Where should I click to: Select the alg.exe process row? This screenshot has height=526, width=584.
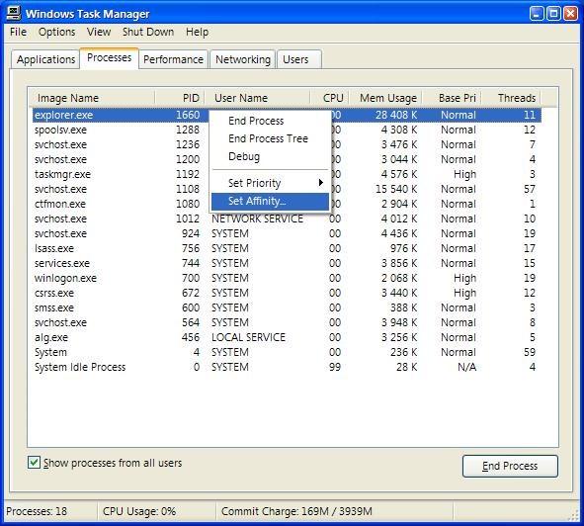point(287,337)
